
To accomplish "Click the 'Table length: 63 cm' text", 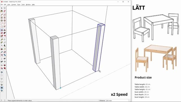I will [142, 84].
